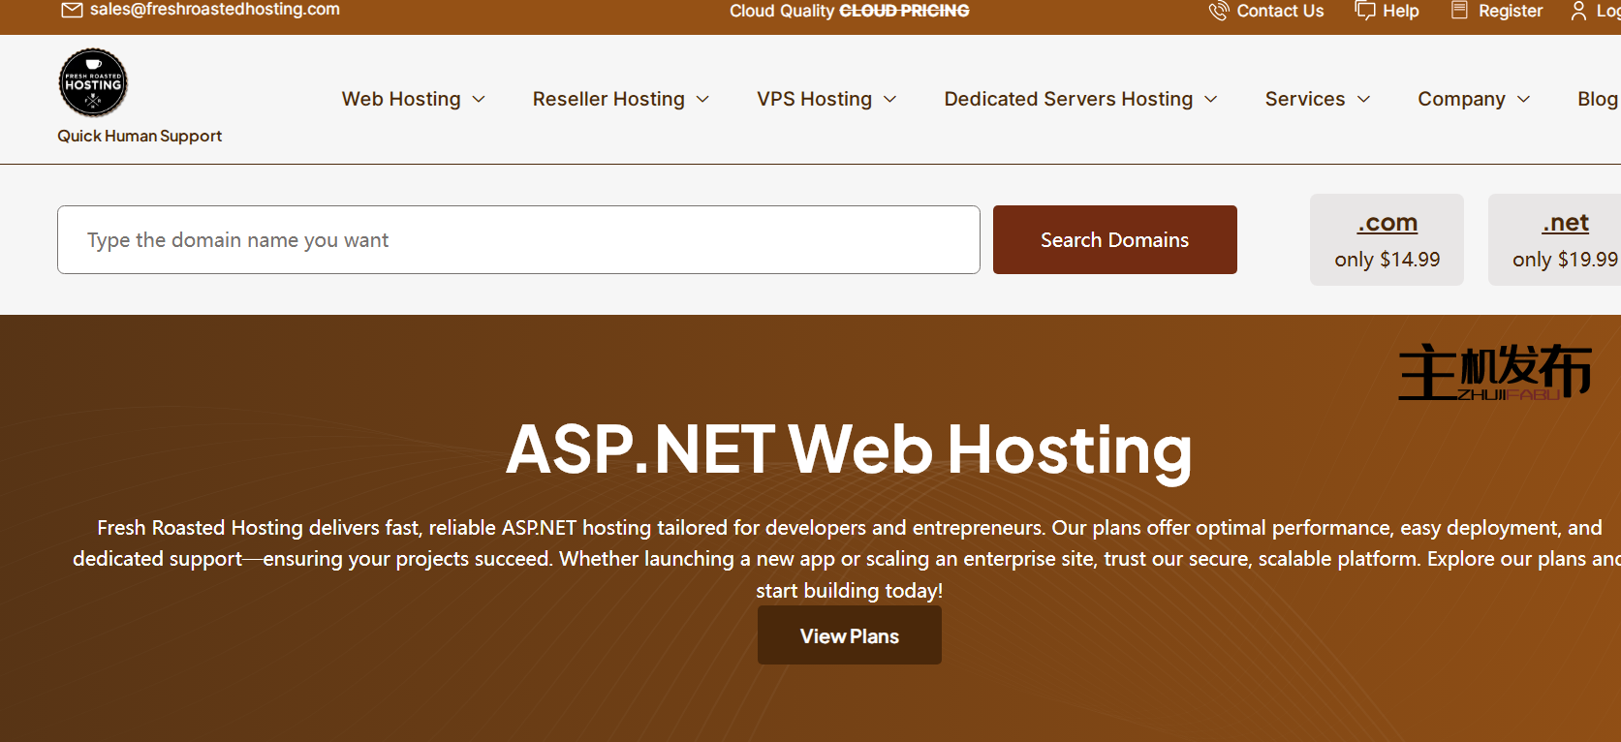Image resolution: width=1621 pixels, height=742 pixels.
Task: Expand the VPS Hosting chevron
Action: tap(890, 100)
